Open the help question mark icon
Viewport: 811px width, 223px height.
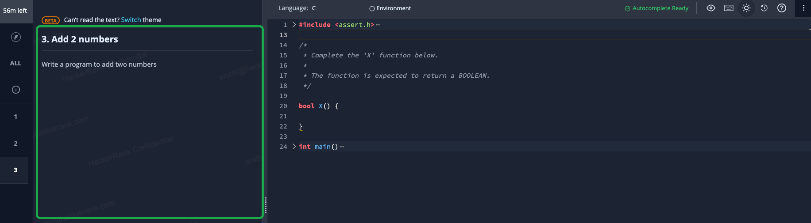782,8
